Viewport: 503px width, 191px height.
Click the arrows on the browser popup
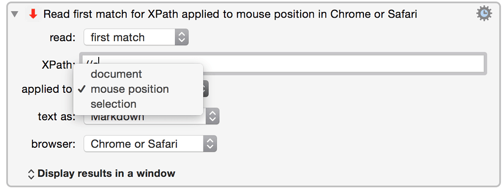[x=210, y=144]
